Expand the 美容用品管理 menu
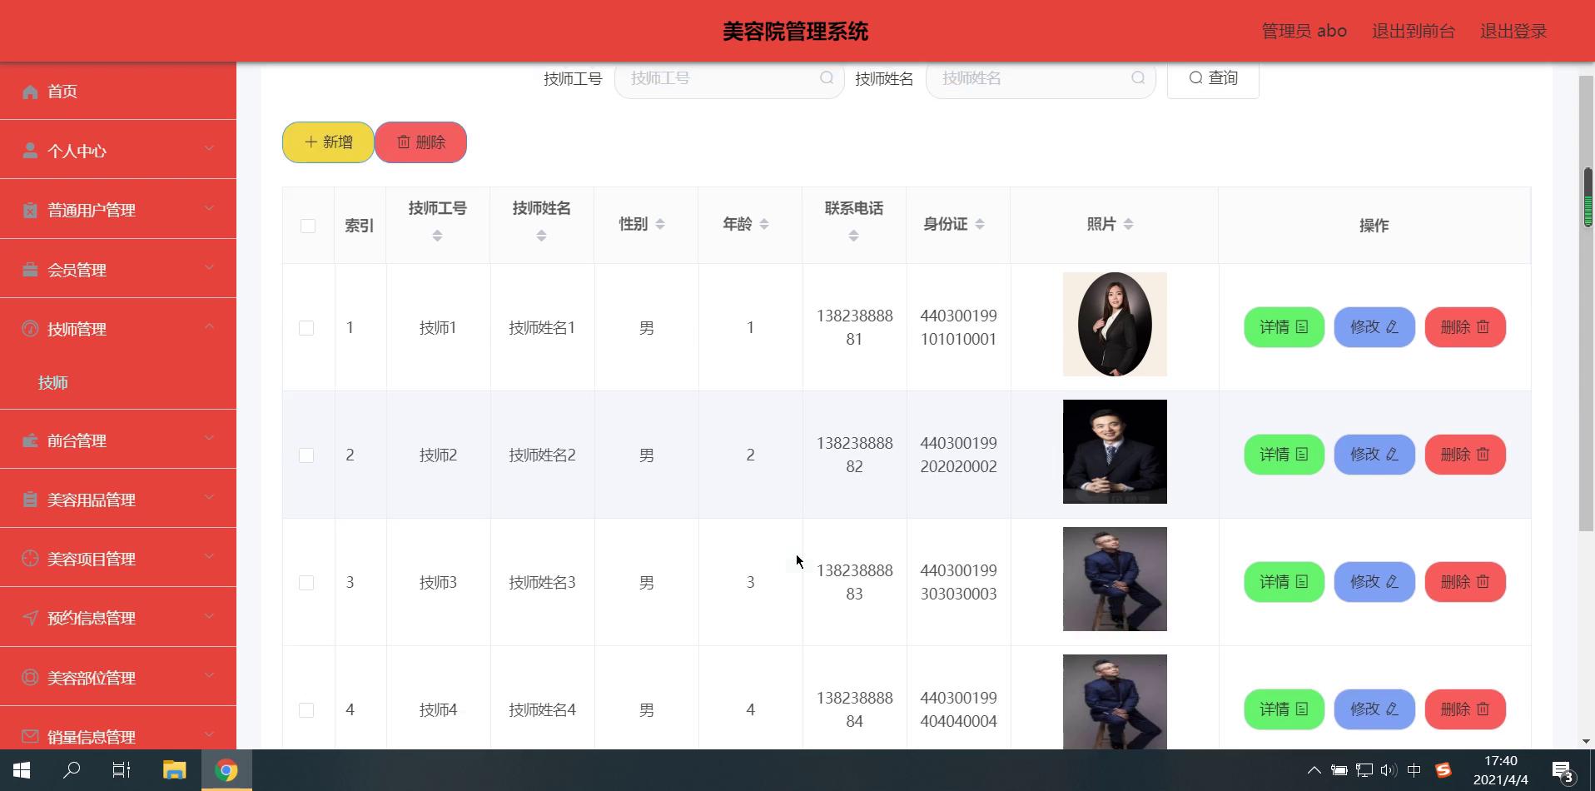The height and width of the screenshot is (791, 1595). (x=117, y=500)
